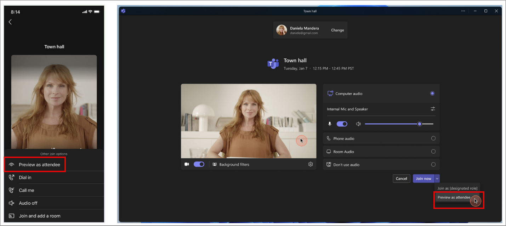Tap the eye icon beside Preview as attendee
This screenshot has width=506, height=226.
12,165
